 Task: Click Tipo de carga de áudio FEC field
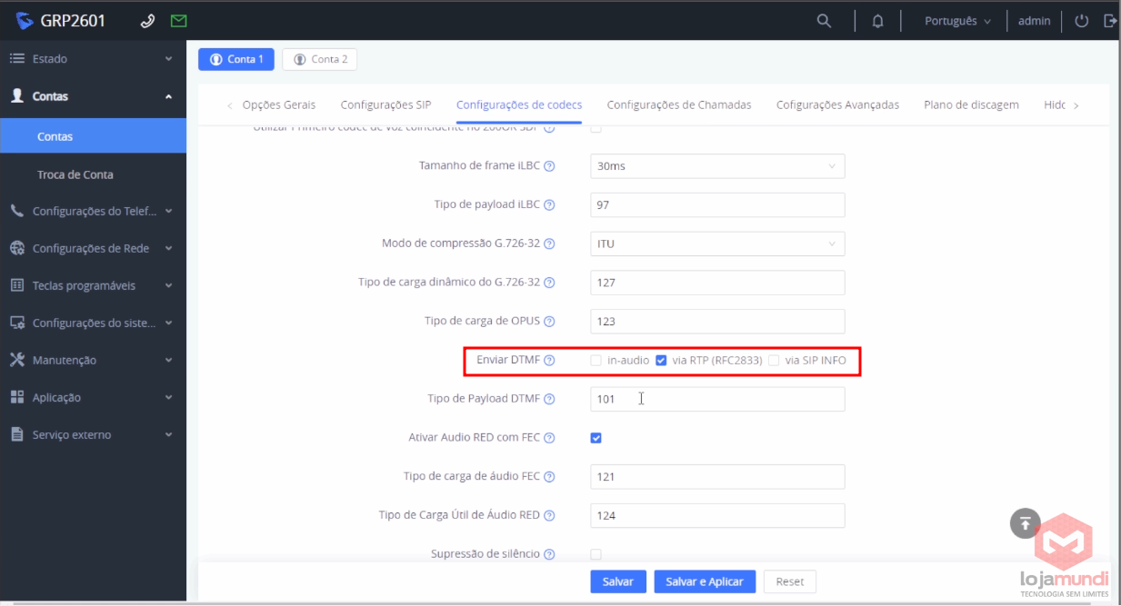[x=717, y=477]
